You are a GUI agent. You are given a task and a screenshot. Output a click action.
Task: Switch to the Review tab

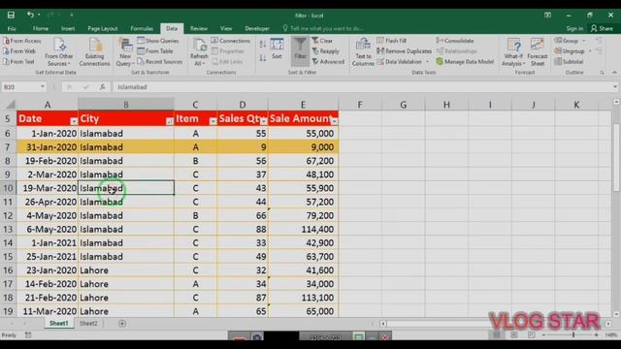tap(199, 28)
